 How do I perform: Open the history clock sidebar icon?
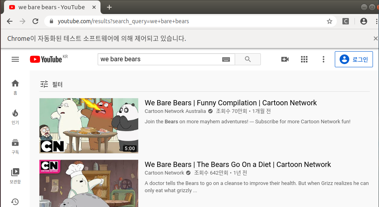pyautogui.click(x=15, y=202)
